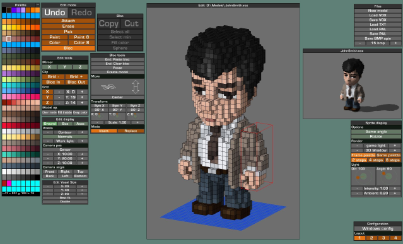The height and width of the screenshot is (244, 403).
Task: Click the horizontal plane move icon
Action: pos(108,87)
